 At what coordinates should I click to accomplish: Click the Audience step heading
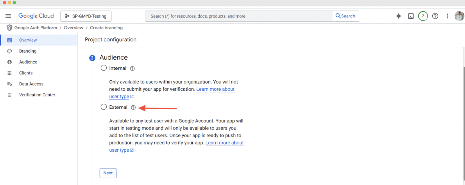[x=114, y=57]
